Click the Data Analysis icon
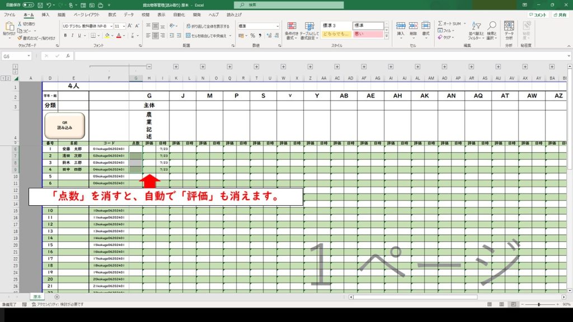Screen dimensions: 573x322 [509, 31]
